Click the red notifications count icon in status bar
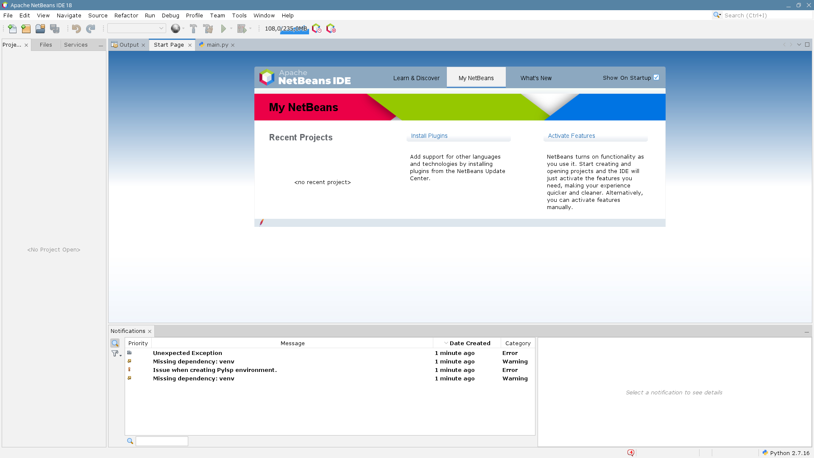The image size is (814, 458). point(631,453)
